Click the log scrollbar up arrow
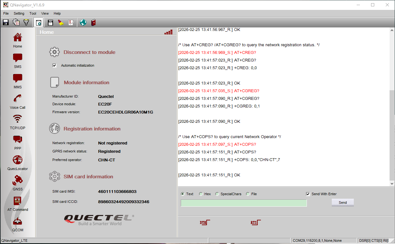The image size is (395, 244). 392,30
